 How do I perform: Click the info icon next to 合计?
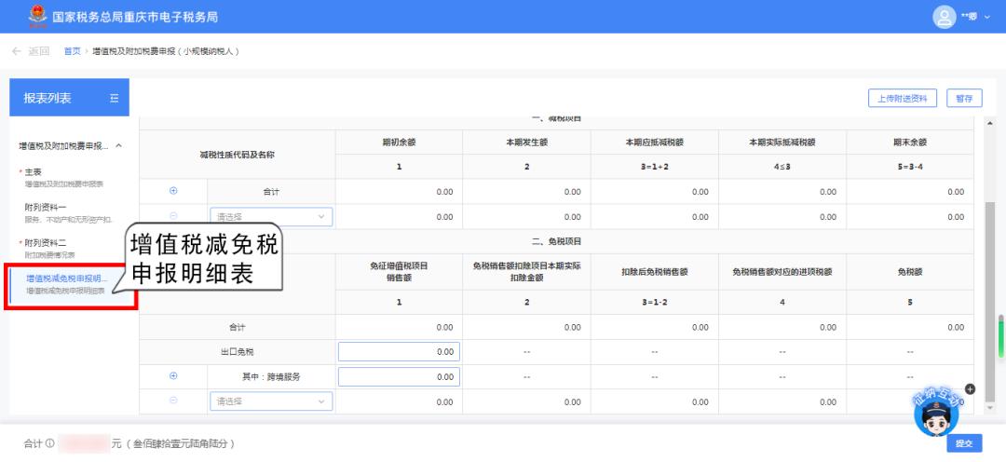click(x=49, y=443)
